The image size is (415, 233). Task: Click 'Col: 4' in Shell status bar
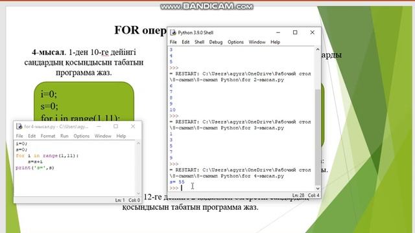click(x=313, y=195)
